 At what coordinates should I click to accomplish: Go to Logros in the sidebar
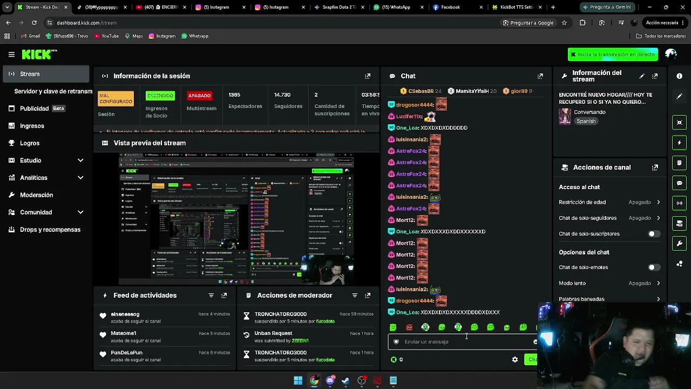[46, 143]
